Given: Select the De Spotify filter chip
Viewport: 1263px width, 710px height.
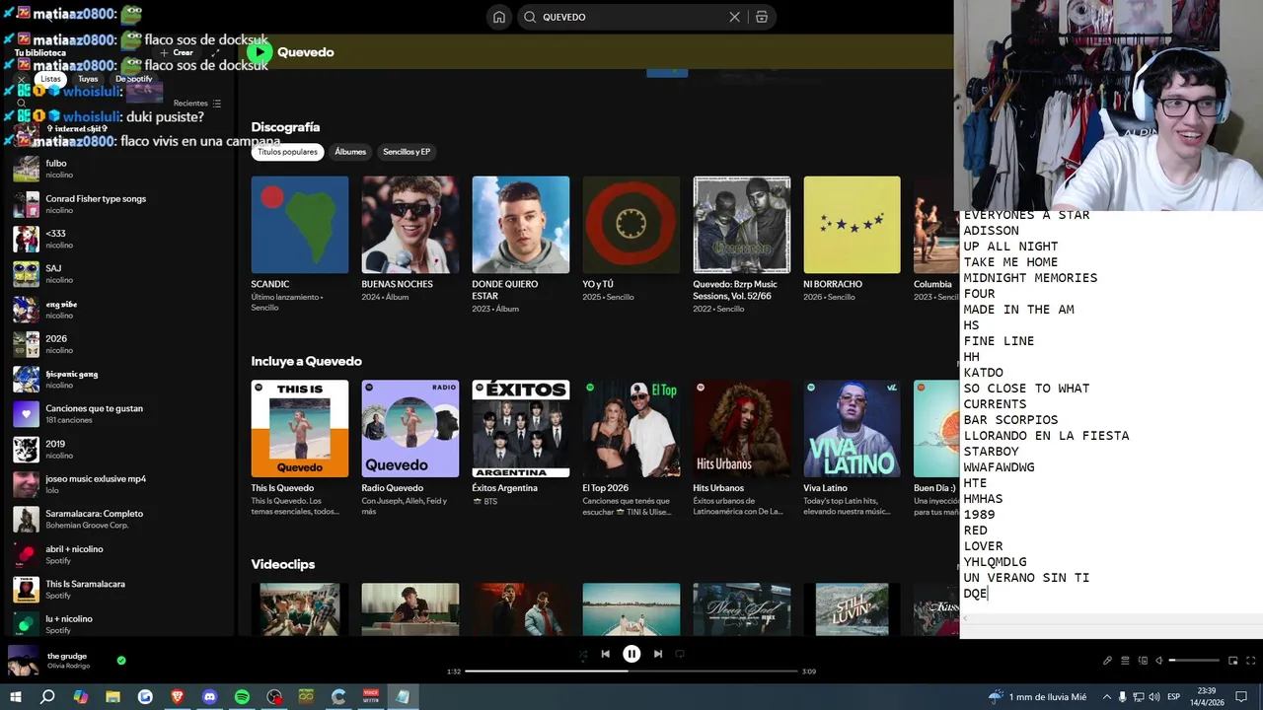Looking at the screenshot, I should [x=133, y=79].
